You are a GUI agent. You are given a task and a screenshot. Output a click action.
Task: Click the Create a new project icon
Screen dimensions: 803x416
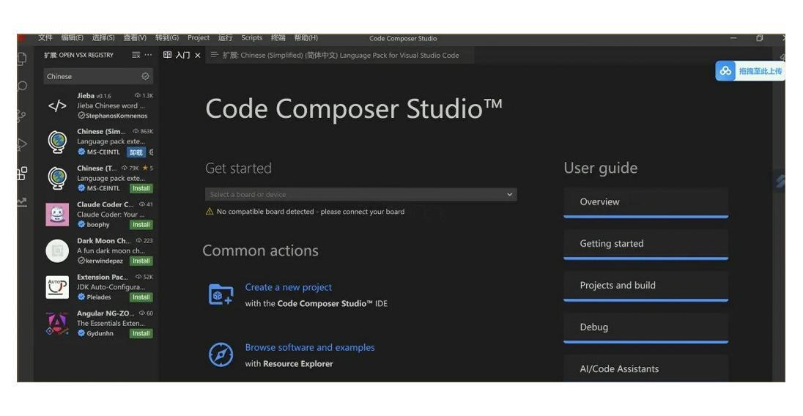tap(221, 294)
